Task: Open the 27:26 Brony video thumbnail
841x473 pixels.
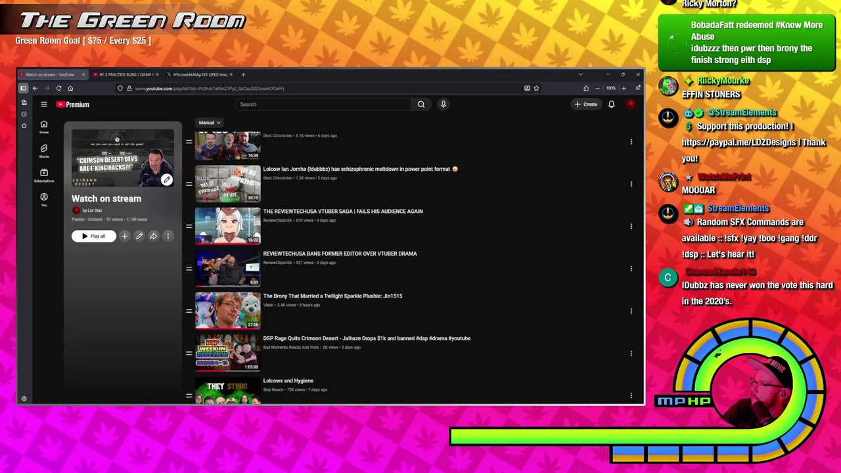Action: click(x=228, y=311)
